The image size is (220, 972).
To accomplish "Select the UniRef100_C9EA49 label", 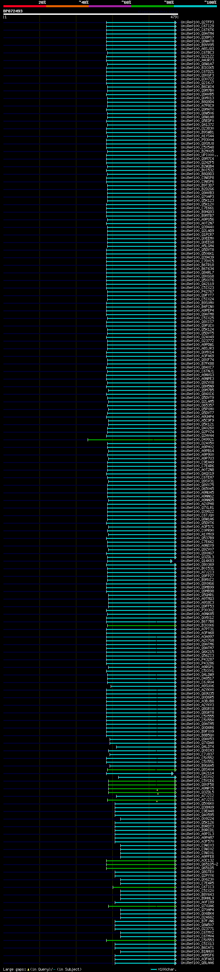I will point(197,462).
